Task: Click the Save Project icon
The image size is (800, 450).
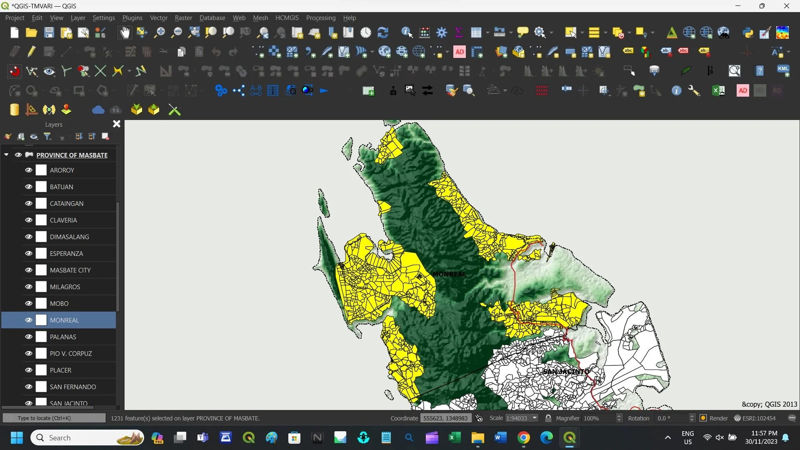Action: click(49, 32)
